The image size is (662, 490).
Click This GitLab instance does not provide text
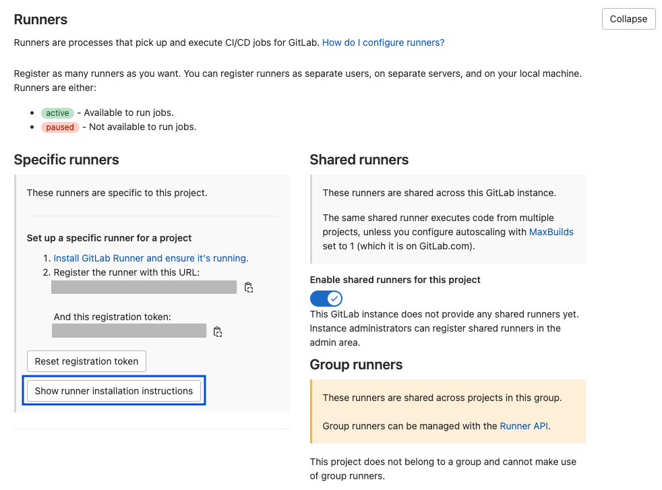(x=444, y=328)
